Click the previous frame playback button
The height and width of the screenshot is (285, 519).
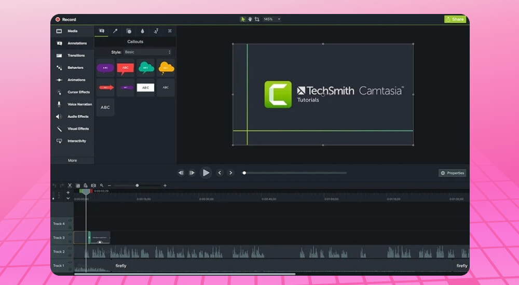click(181, 173)
